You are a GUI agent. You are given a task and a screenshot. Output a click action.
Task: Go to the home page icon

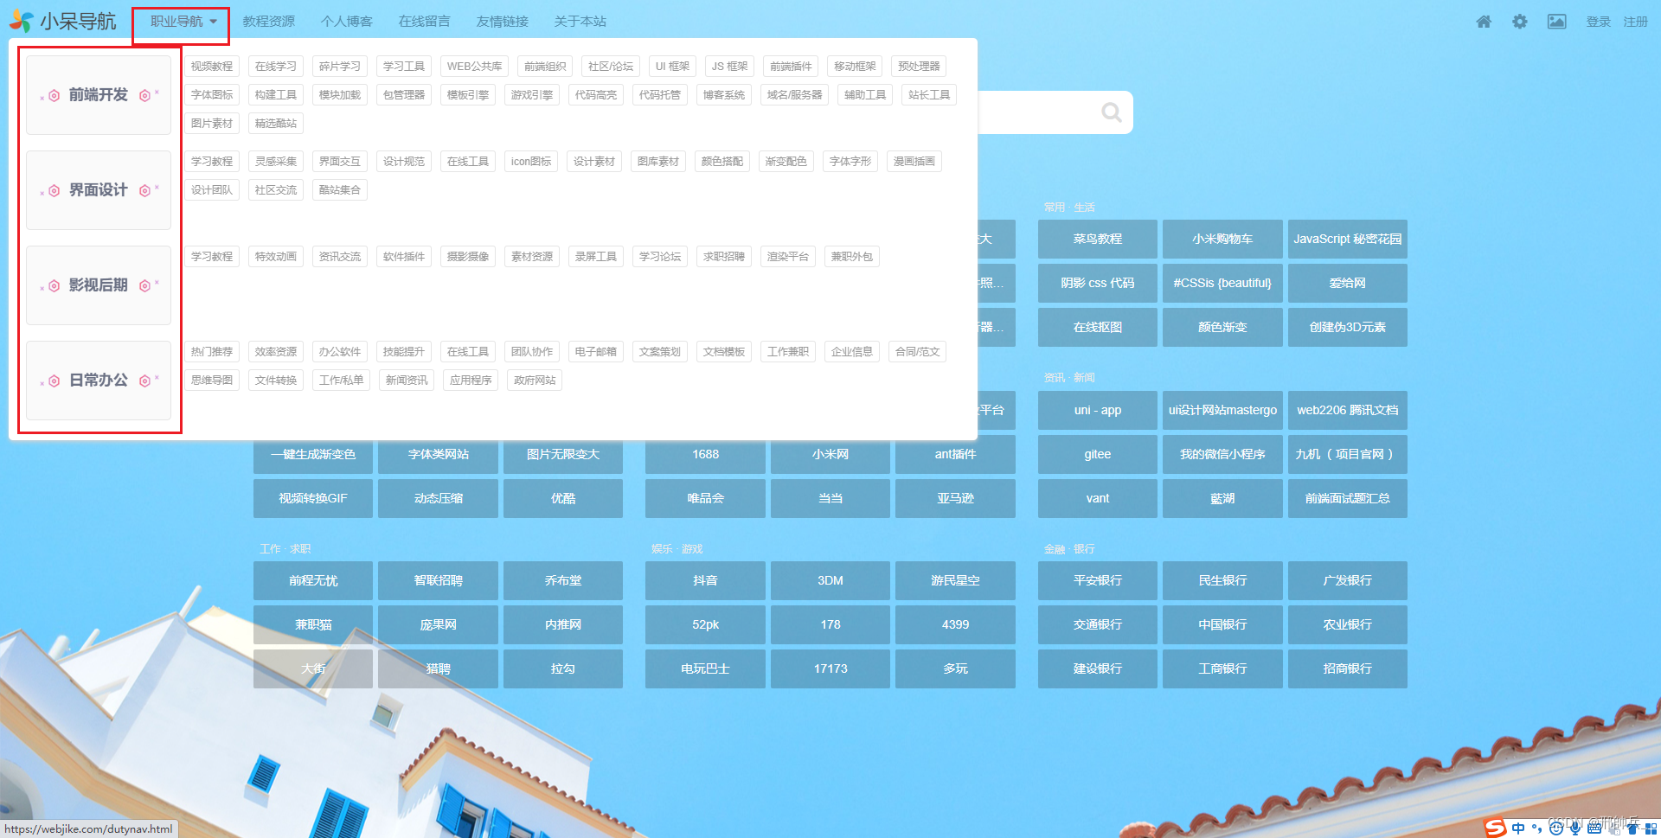(1484, 22)
